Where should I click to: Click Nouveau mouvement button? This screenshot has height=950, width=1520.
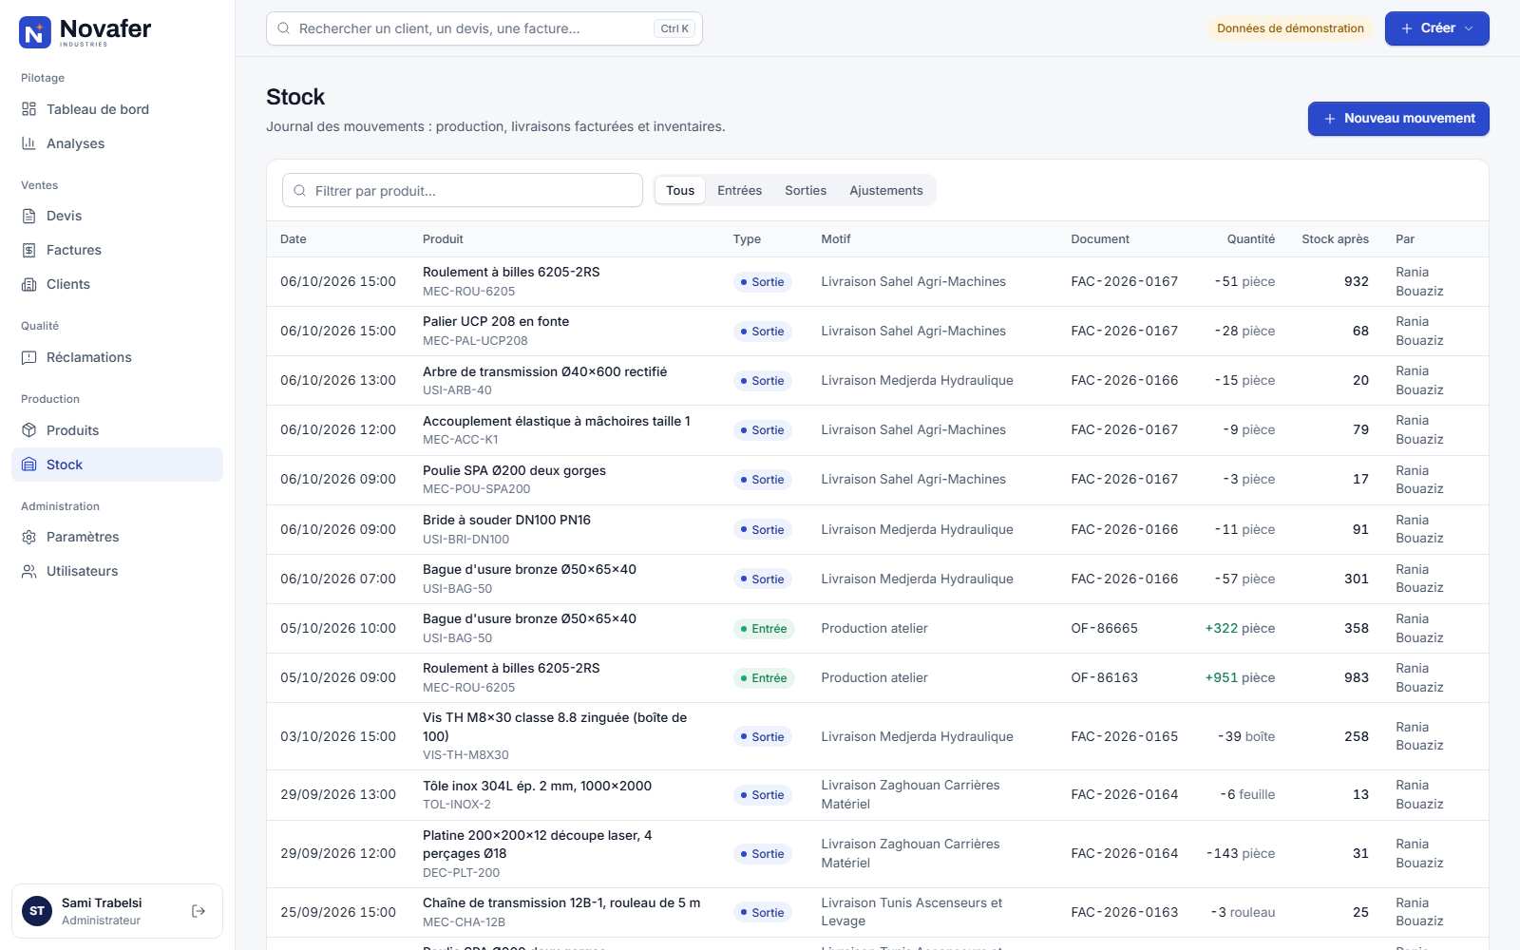pyautogui.click(x=1398, y=119)
